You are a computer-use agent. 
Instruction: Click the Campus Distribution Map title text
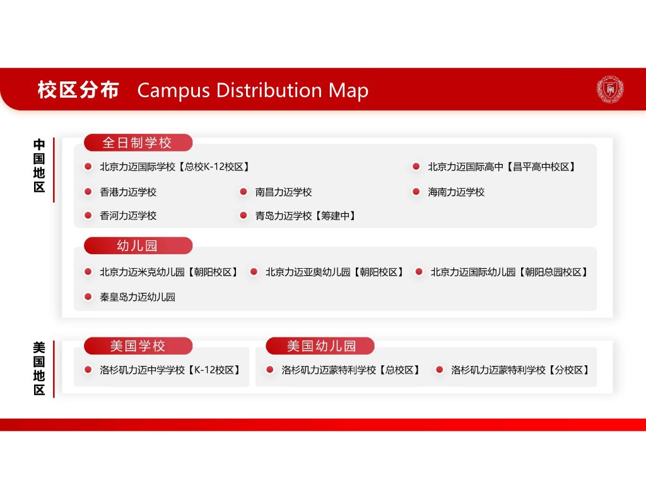pos(252,90)
